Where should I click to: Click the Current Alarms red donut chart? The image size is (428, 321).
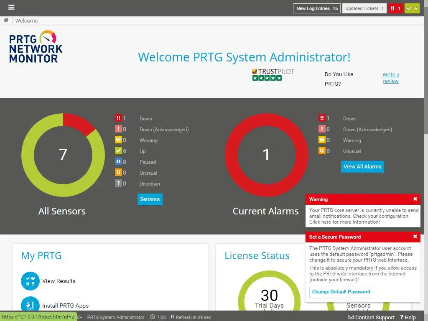pos(266,155)
